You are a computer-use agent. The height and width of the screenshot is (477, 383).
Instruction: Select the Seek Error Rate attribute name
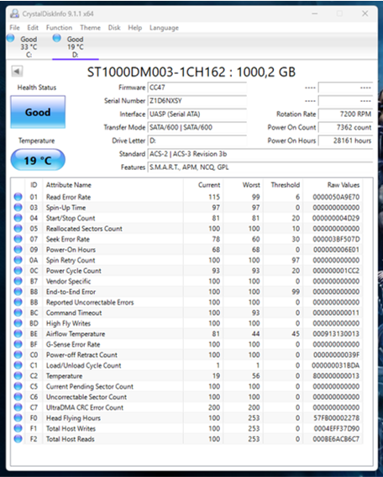68,239
